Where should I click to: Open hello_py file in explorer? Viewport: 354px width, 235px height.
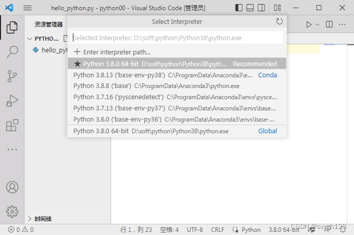click(x=50, y=50)
